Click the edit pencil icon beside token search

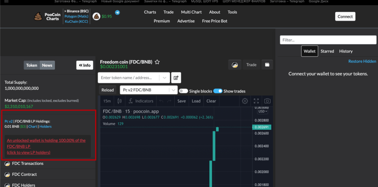(x=176, y=78)
